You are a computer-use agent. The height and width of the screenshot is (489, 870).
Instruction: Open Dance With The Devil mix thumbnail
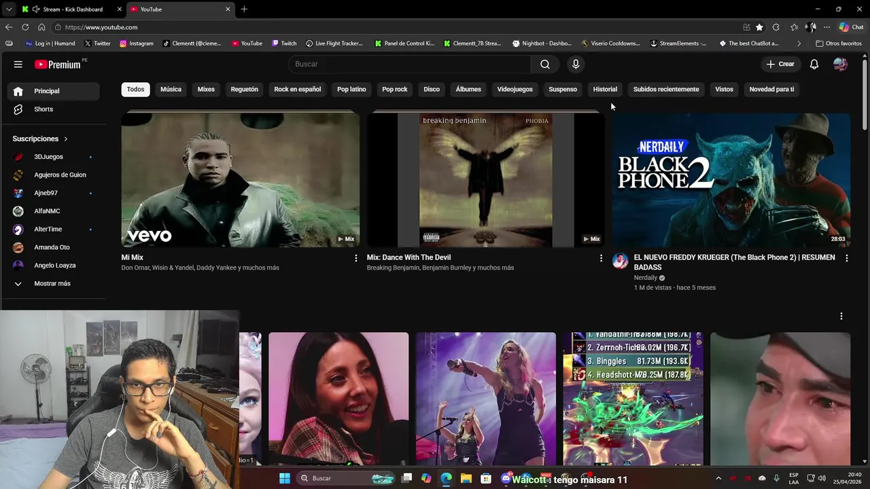(x=486, y=180)
